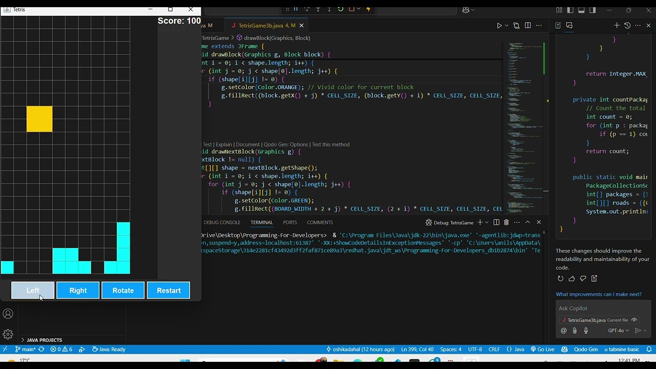Give a thumbs down to Copilot's answer

click(583, 279)
